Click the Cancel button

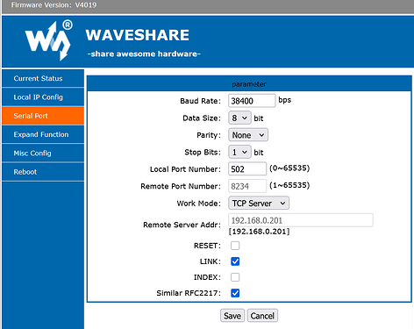(x=262, y=316)
